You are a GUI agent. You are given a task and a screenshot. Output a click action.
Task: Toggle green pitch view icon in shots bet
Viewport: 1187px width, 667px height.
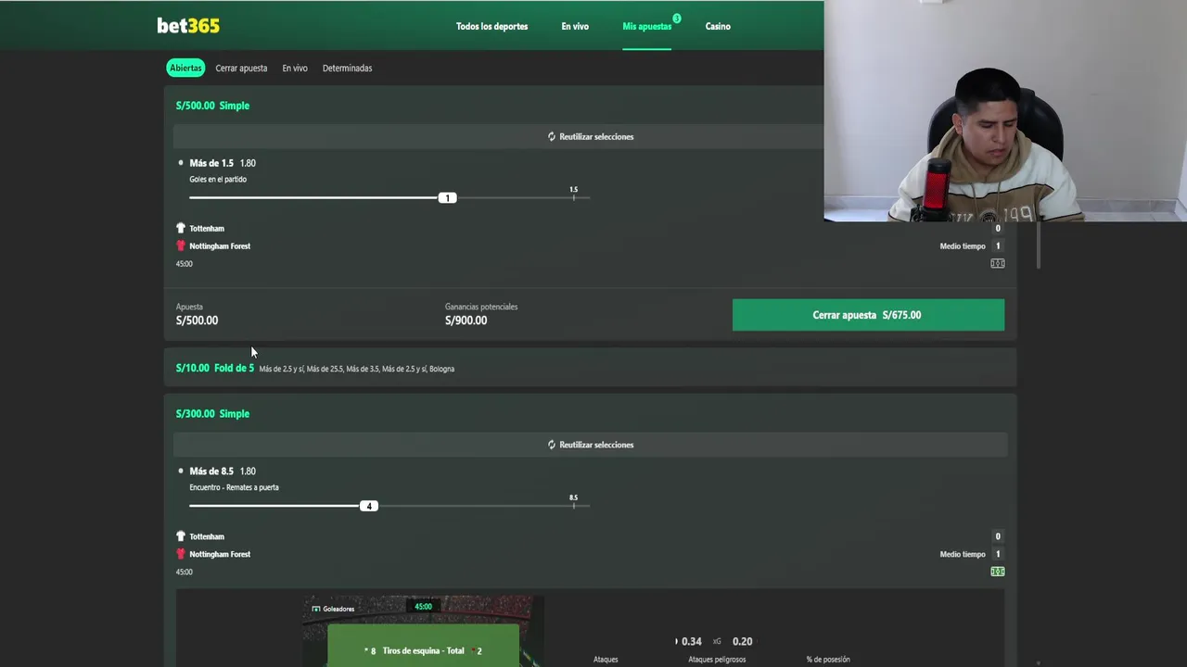click(x=997, y=572)
